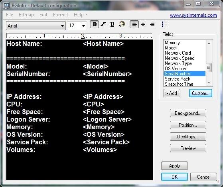
Task: Click the ruler tab stop marker
Action: tap(83, 37)
